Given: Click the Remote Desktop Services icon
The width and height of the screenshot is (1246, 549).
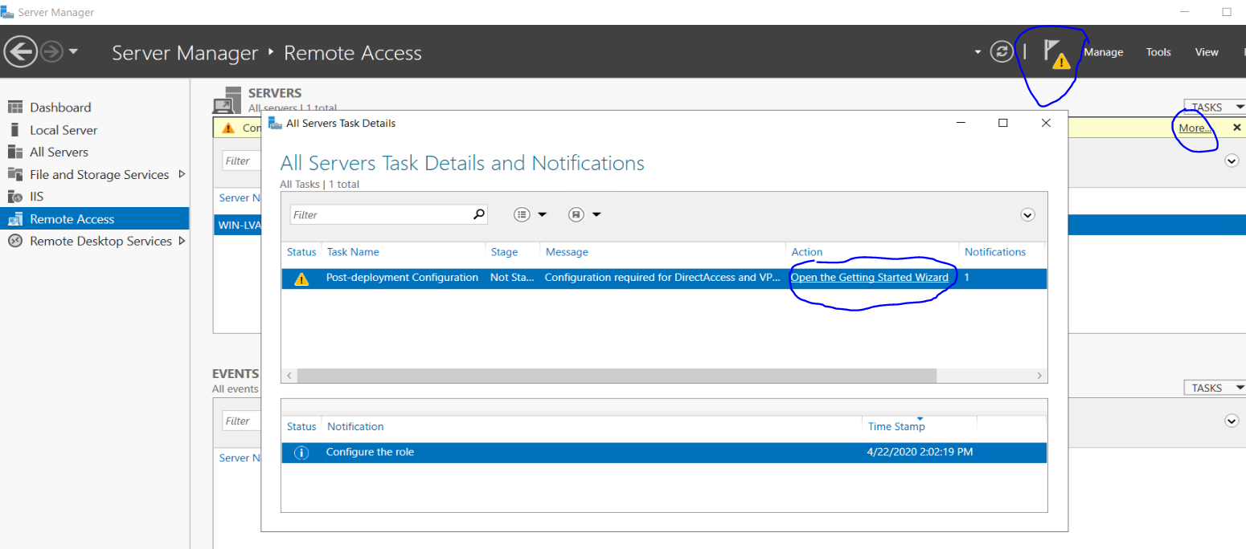Looking at the screenshot, I should [x=14, y=241].
